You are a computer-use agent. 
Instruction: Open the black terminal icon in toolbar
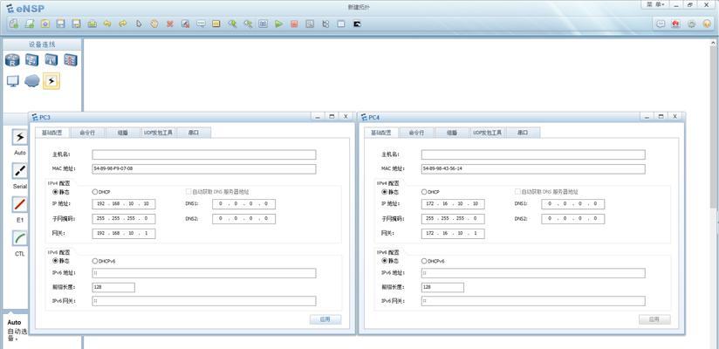(357, 24)
